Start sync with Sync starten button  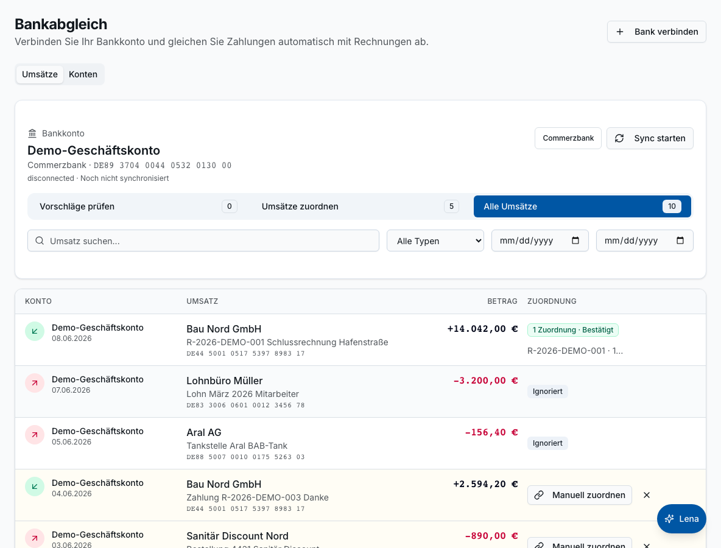click(x=650, y=138)
